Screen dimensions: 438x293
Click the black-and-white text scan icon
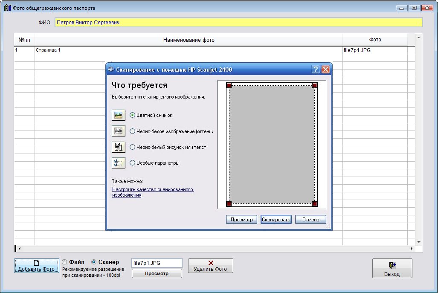pyautogui.click(x=118, y=147)
